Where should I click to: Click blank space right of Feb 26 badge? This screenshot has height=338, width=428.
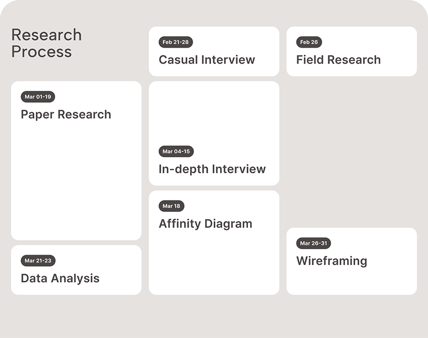click(x=370, y=42)
